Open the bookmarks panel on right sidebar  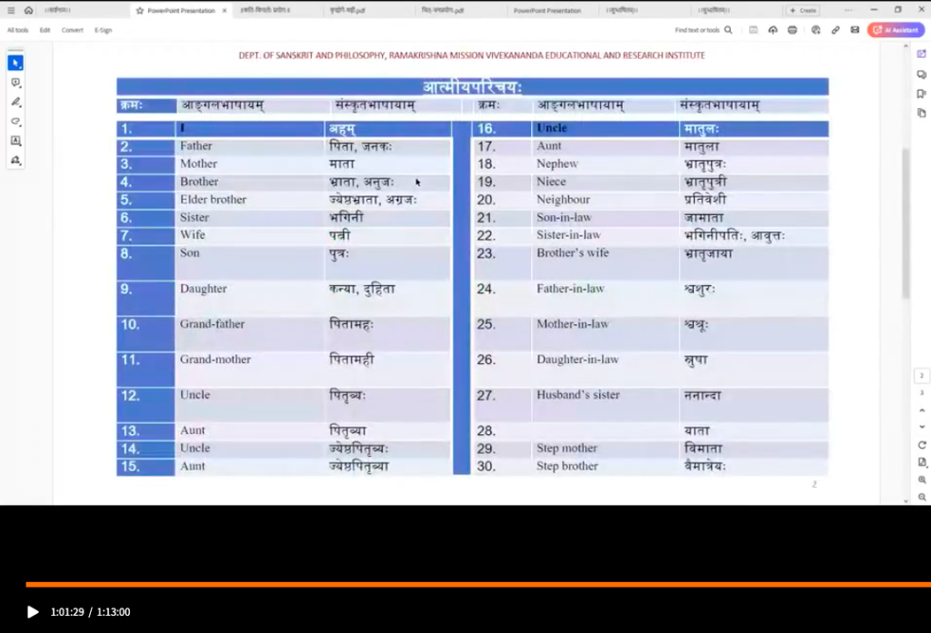tap(922, 94)
